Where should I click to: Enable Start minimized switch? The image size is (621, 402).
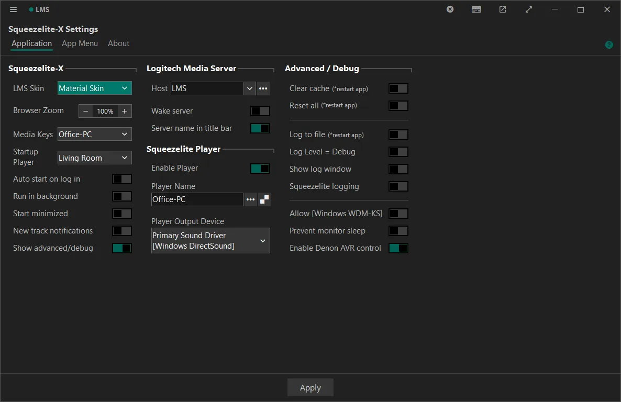pyautogui.click(x=122, y=214)
